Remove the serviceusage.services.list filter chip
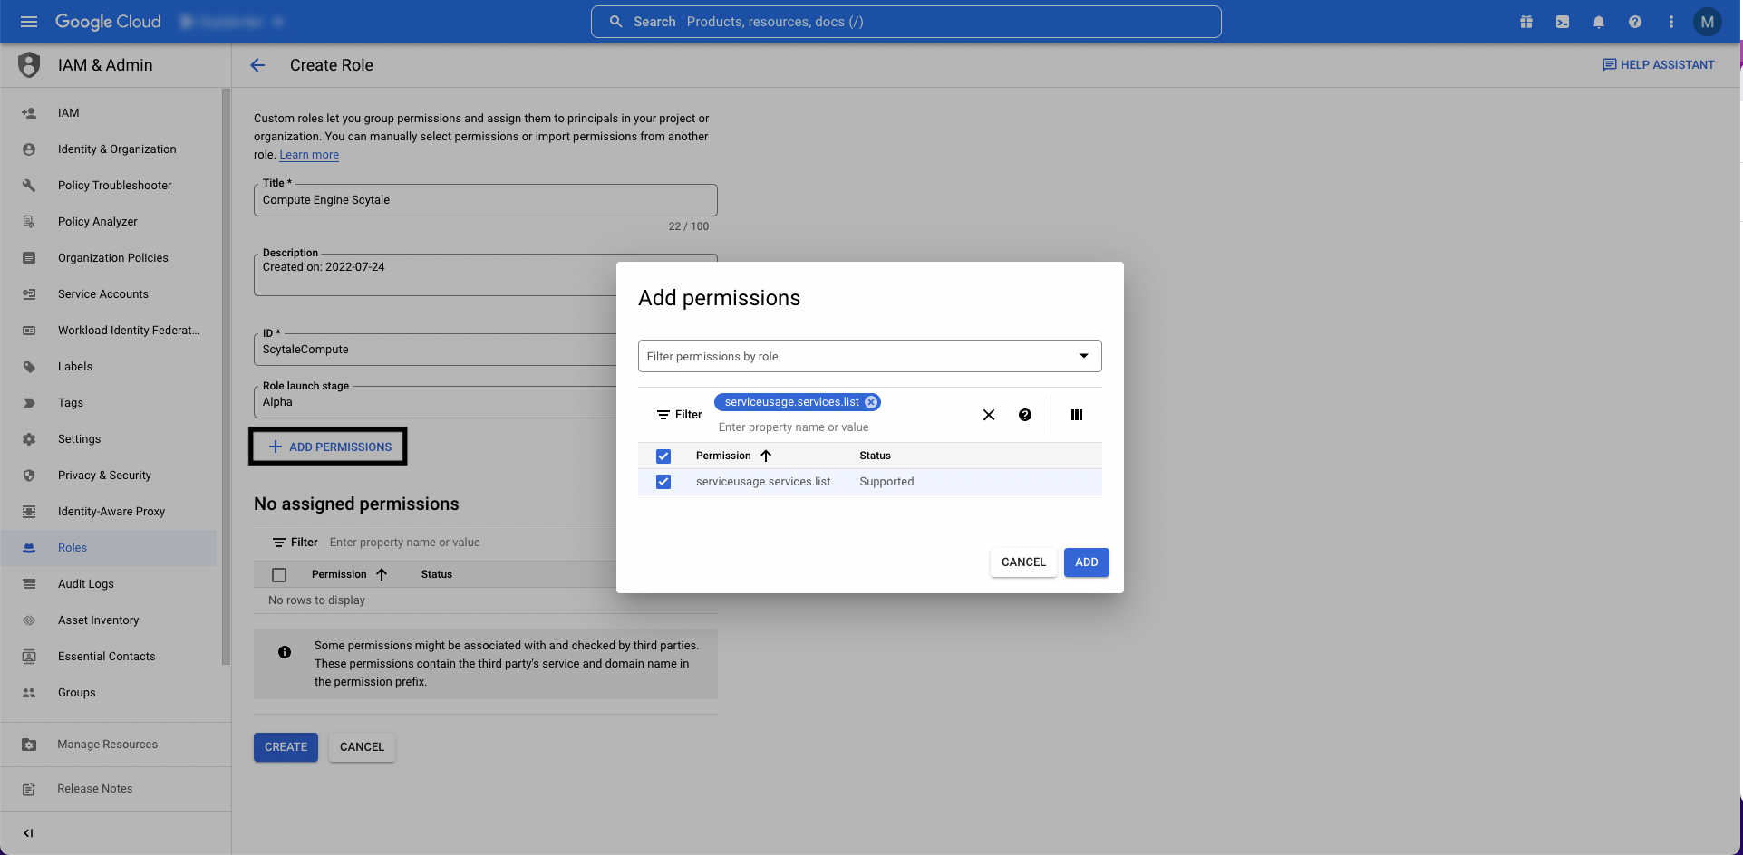This screenshot has width=1743, height=855. [871, 402]
